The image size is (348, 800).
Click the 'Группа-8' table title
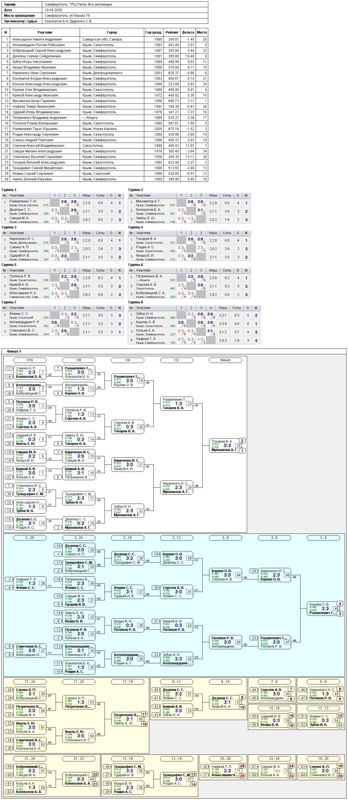[x=136, y=302]
